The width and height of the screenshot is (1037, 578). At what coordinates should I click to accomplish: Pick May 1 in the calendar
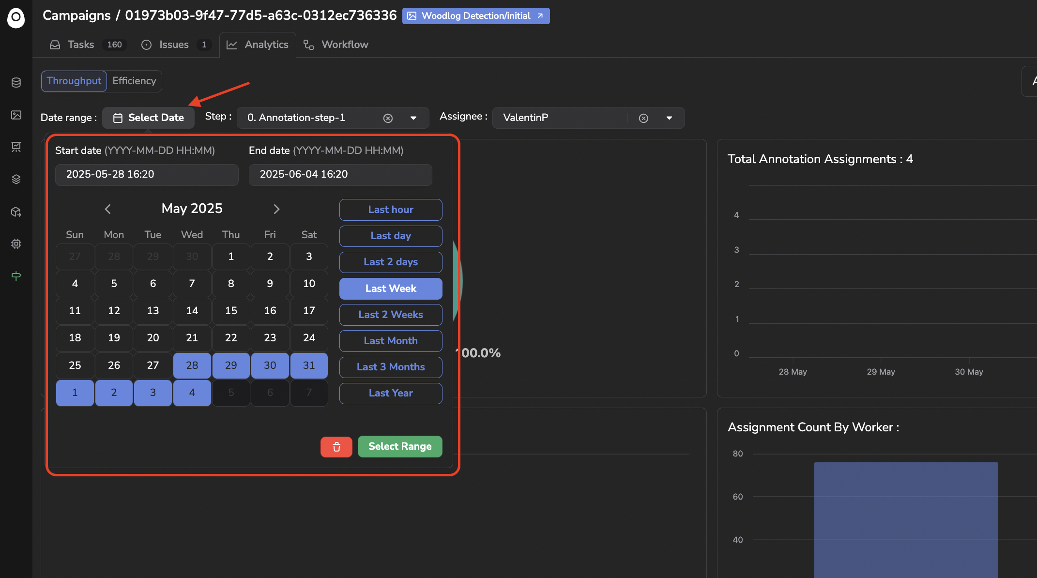point(231,257)
